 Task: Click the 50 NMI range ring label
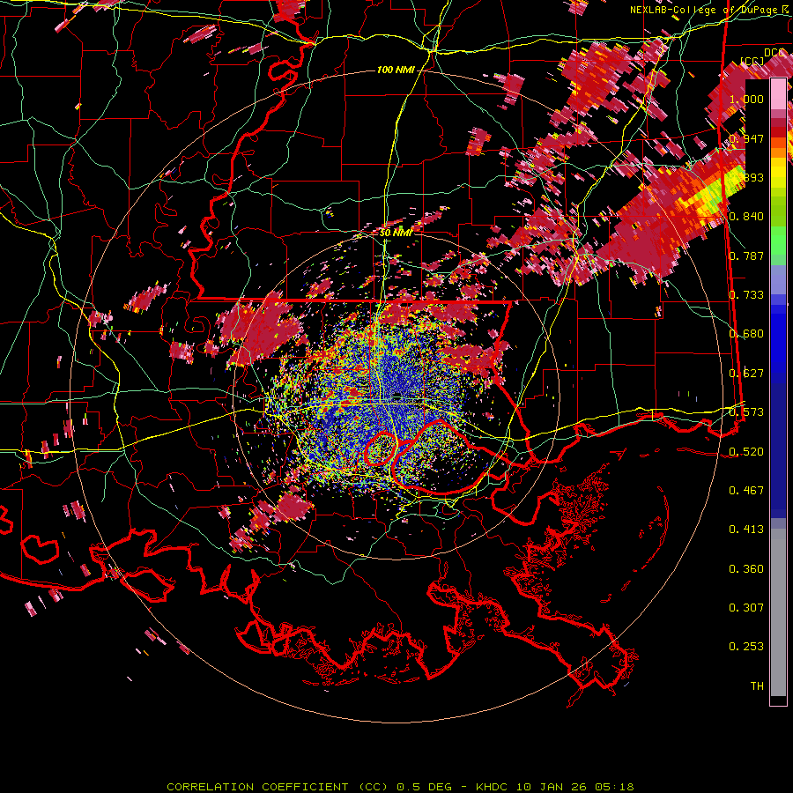[x=396, y=233]
